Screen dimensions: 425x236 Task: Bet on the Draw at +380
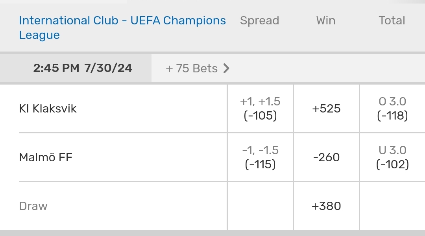(326, 206)
